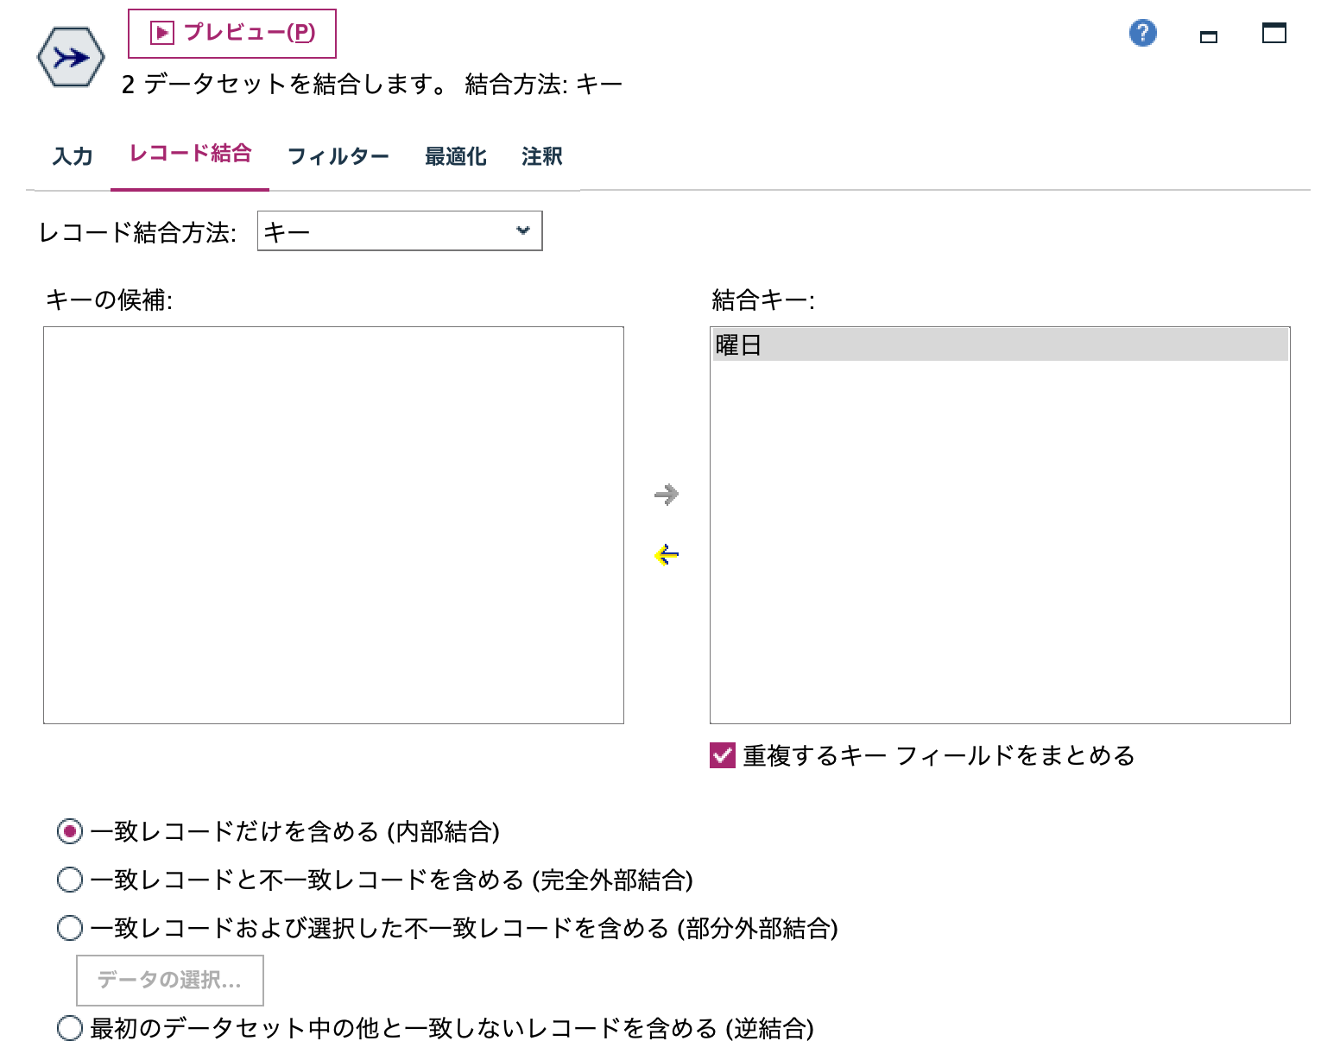Choose 完全外部結合 radio option

(x=67, y=880)
